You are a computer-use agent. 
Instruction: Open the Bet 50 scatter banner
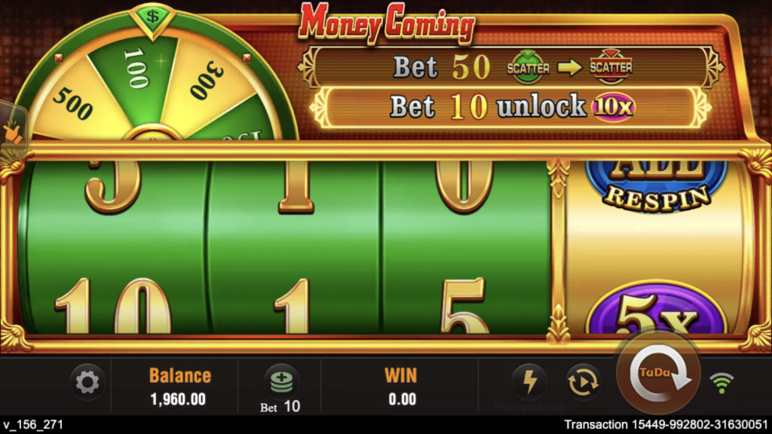pos(510,67)
